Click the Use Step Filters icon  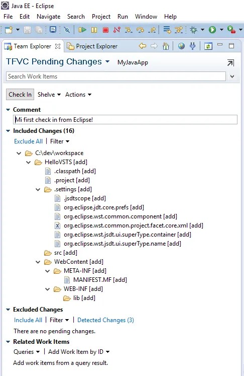[x=178, y=30]
